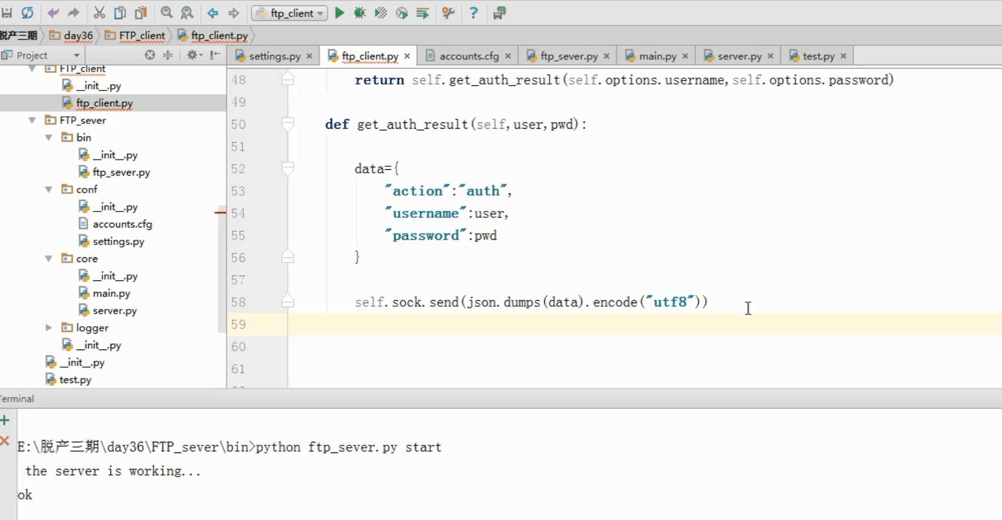1002x520 pixels.
Task: Click FTP_client in the breadcrumb bar
Action: (x=135, y=35)
